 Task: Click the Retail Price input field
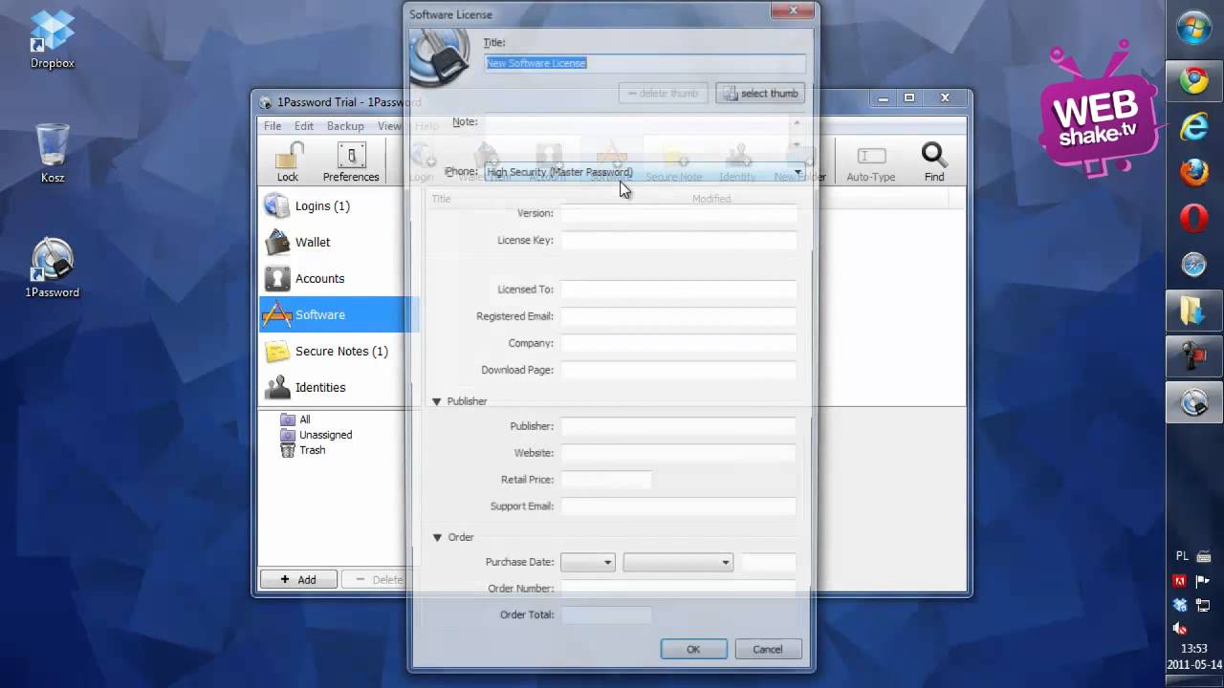pos(606,479)
